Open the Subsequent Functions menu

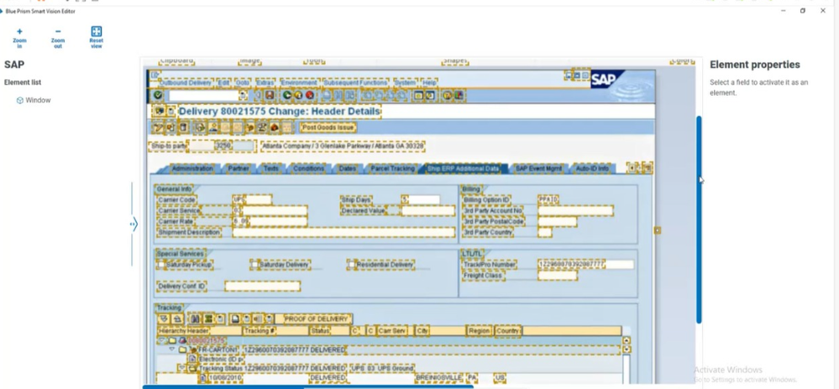(x=356, y=83)
